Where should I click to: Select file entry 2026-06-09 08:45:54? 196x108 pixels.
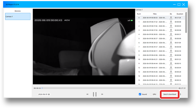[155, 80]
